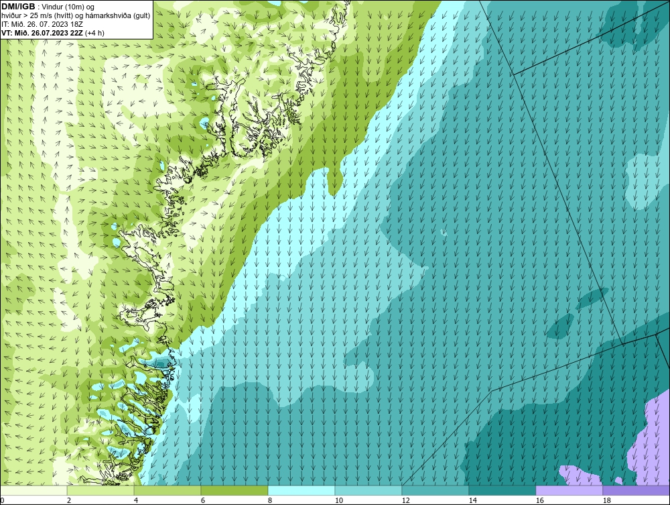Click the legend scale label '0'
Viewport: 670px width, 505px height.
2,500
